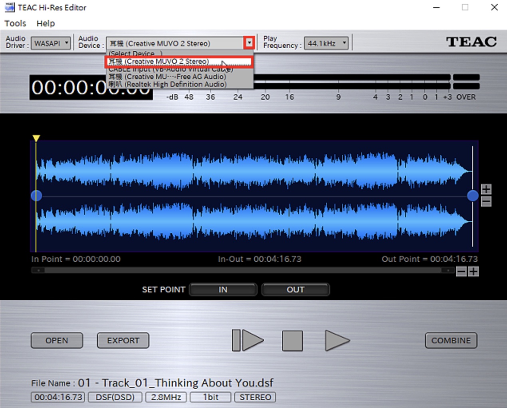This screenshot has width=507, height=408.
Task: Zoom out waveform amplitude with vertical minus icon
Action: click(x=486, y=202)
